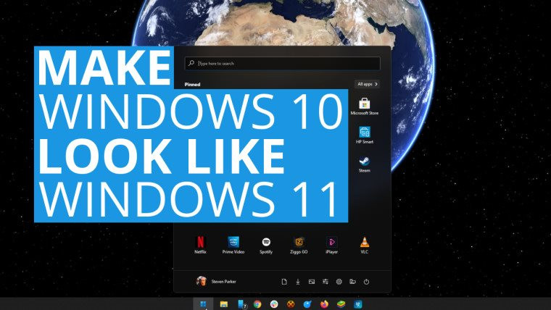This screenshot has height=310, width=551.
Task: Expand the All apps list
Action: (x=368, y=84)
